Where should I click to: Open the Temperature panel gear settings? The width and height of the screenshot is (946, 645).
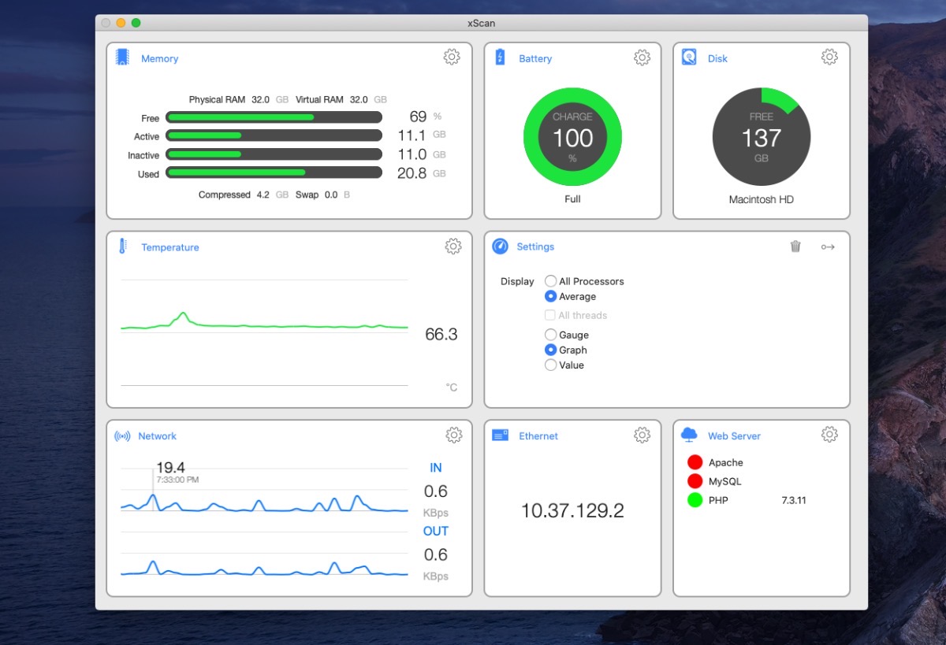click(x=453, y=247)
